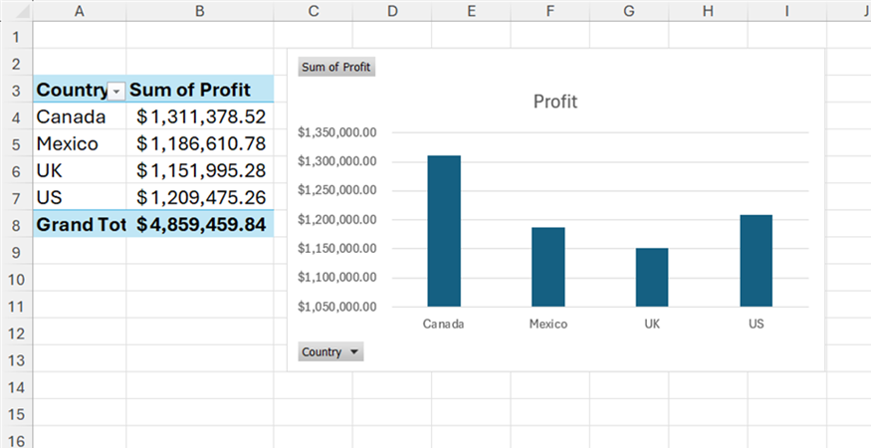Select row 8 header

pyautogui.click(x=16, y=225)
